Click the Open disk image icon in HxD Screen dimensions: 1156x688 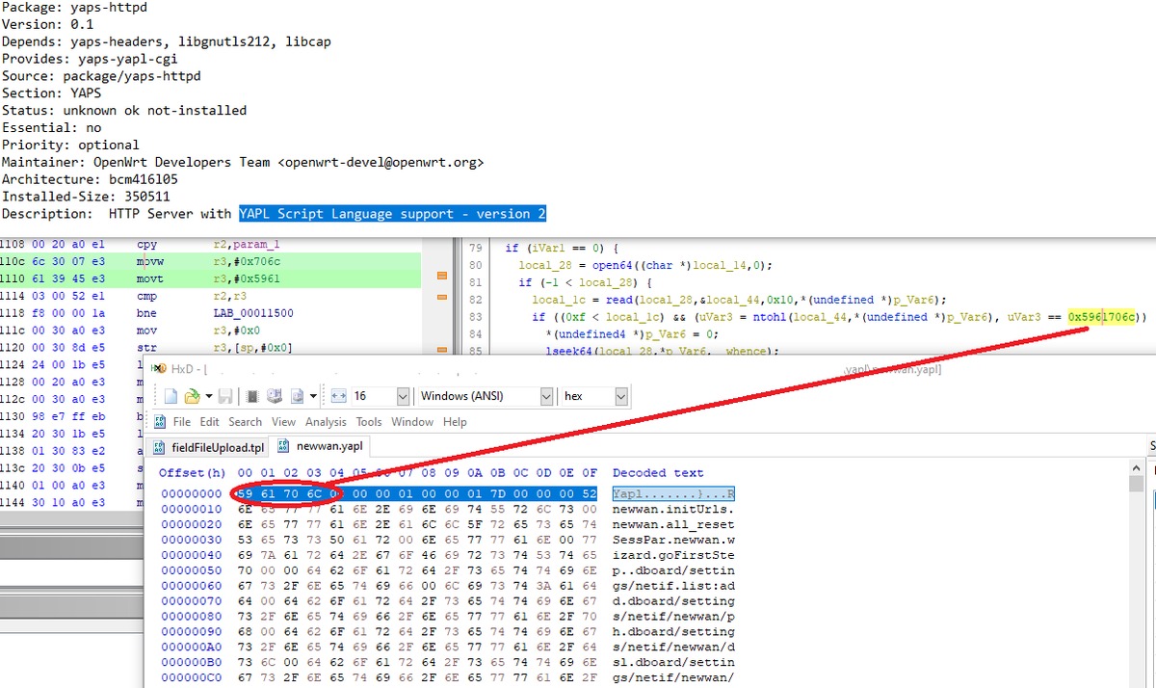point(297,396)
